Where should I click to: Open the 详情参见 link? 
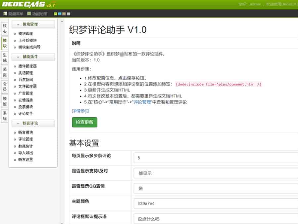(80, 111)
